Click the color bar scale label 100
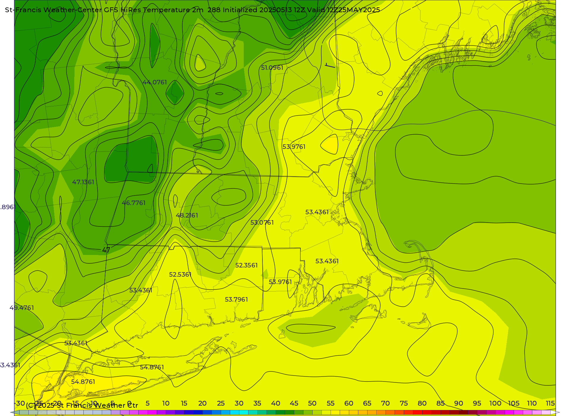The image size is (570, 416). point(495,403)
